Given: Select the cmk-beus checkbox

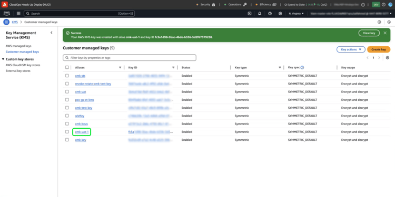Looking at the screenshot, I should pyautogui.click(x=67, y=123).
